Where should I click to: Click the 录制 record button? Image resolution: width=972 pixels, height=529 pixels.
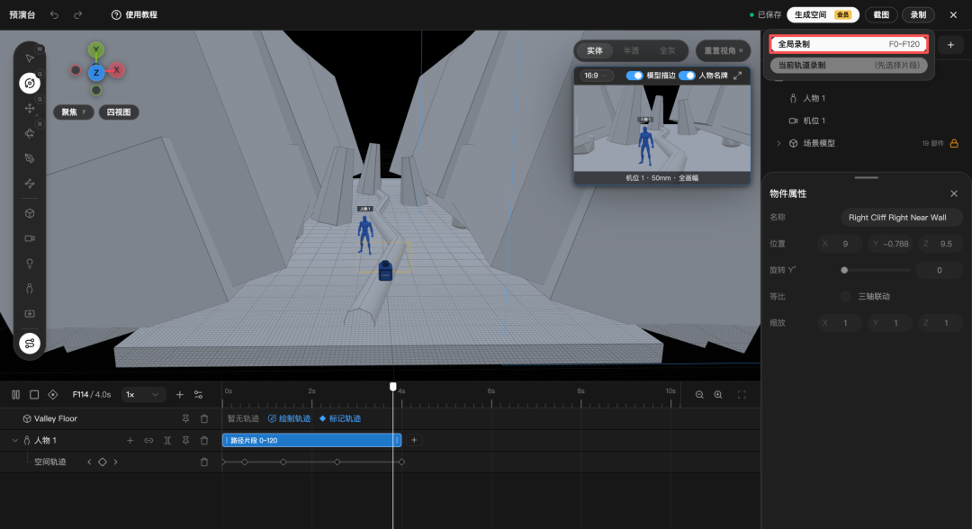click(918, 15)
